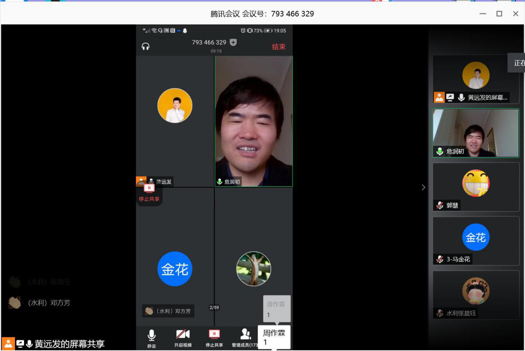
Task: Enable camera with 开启视频
Action: click(183, 335)
